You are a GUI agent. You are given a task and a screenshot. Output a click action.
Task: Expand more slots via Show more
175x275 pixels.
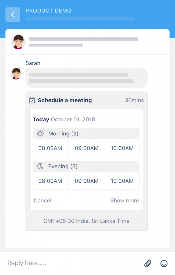click(x=124, y=200)
